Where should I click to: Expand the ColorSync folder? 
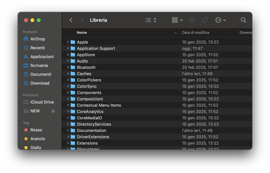click(68, 86)
